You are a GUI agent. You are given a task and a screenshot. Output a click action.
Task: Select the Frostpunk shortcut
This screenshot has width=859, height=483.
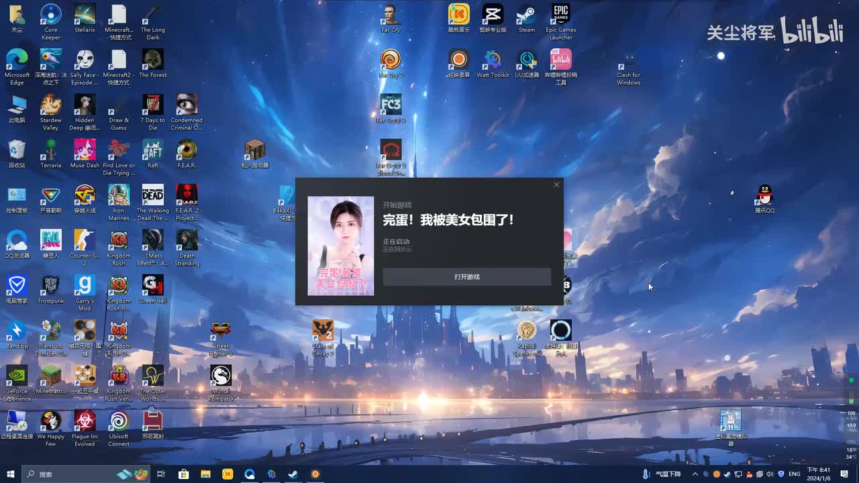pos(51,290)
